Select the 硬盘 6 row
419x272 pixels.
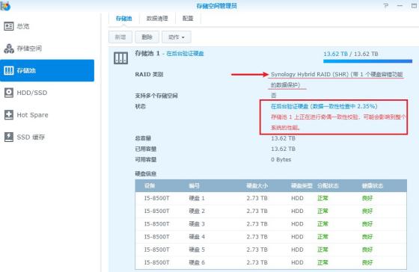point(271,262)
